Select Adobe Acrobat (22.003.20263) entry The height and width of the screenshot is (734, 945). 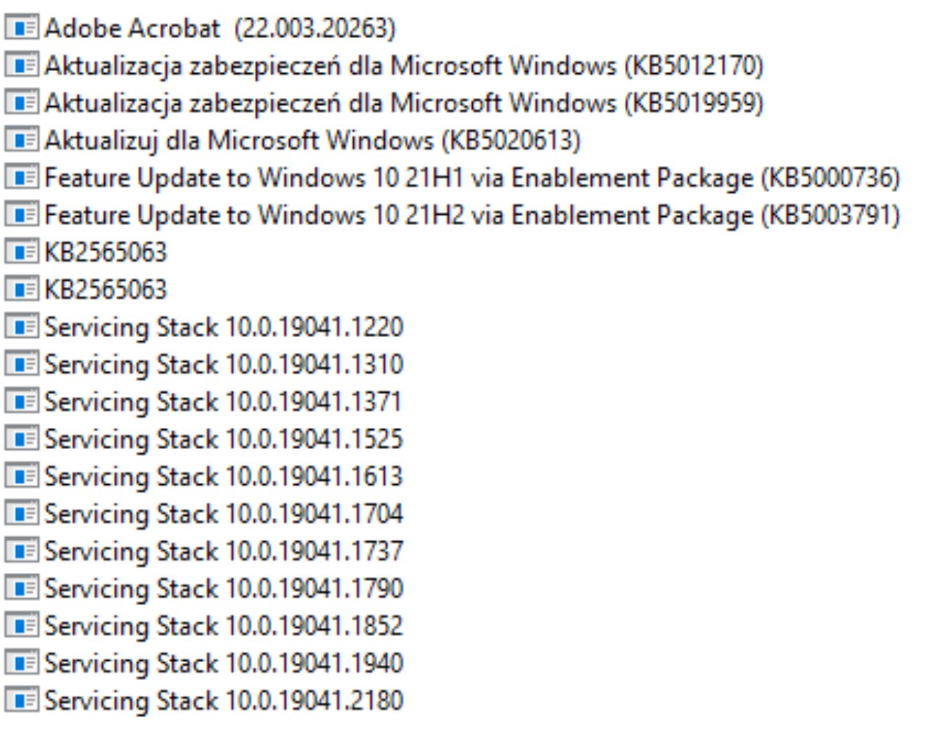(201, 28)
